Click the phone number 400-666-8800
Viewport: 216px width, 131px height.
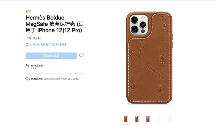tap(70, 79)
